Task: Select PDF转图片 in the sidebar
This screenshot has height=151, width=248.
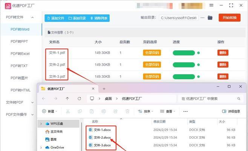Action: 19,78
